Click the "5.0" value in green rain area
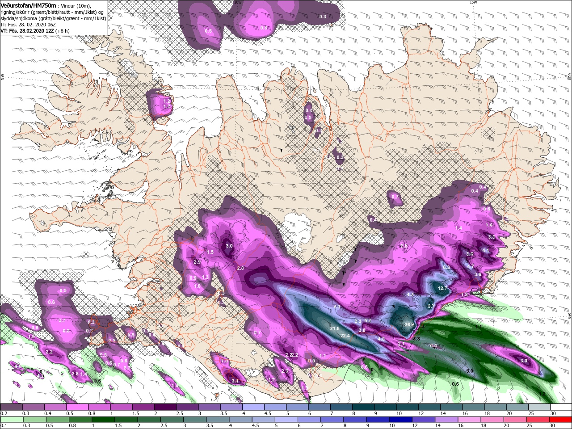572x429 pixels. click(470, 371)
